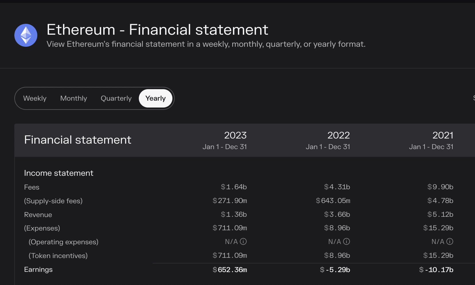This screenshot has height=285, width=475.
Task: Click the (Token incentives) row label
Action: [x=58, y=256]
